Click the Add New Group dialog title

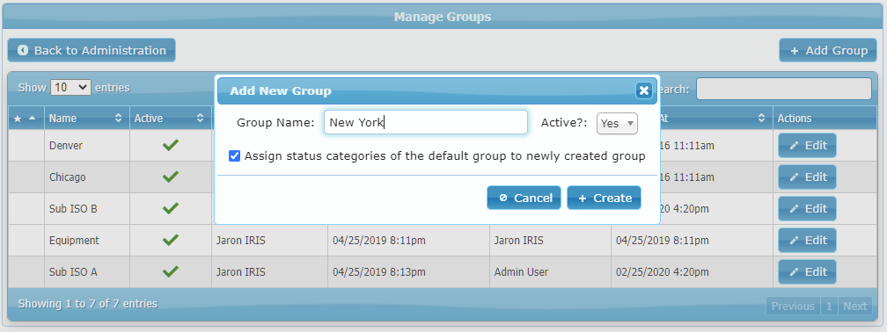[281, 91]
